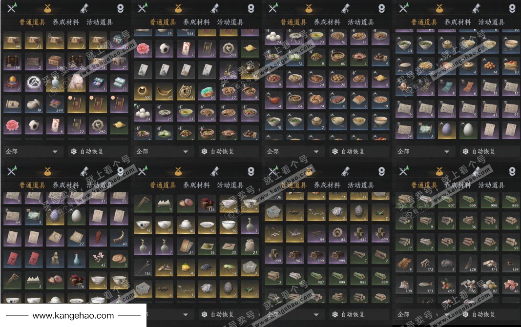Select the white egg beside purple egg, top-right panel
521x327 pixels.
pyautogui.click(x=468, y=130)
